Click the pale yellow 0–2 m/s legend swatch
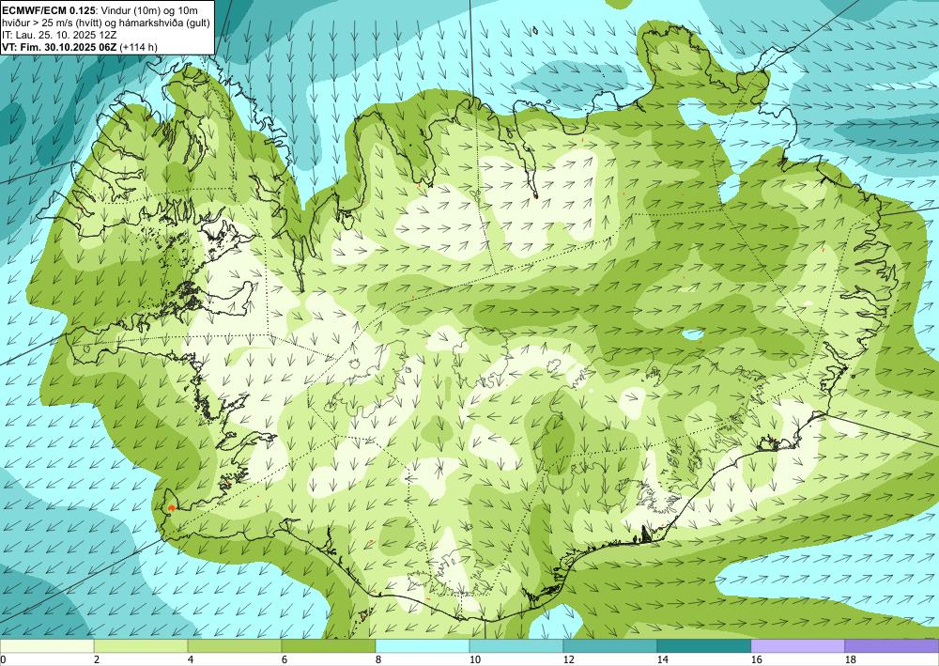Viewport: 939px width, 666px height. coord(47,645)
